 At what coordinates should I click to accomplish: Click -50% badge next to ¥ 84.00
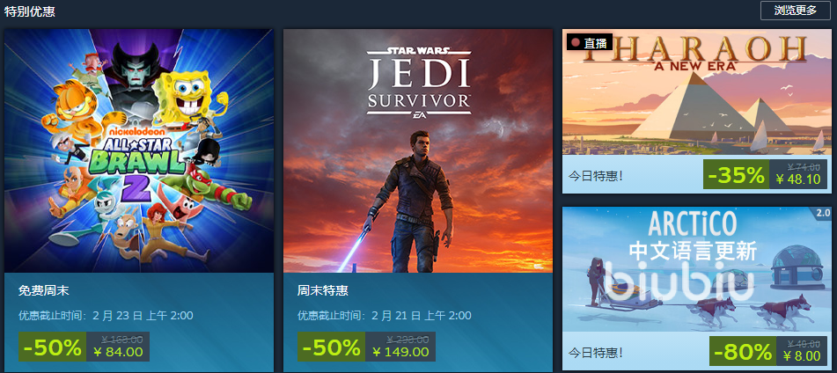coord(52,347)
